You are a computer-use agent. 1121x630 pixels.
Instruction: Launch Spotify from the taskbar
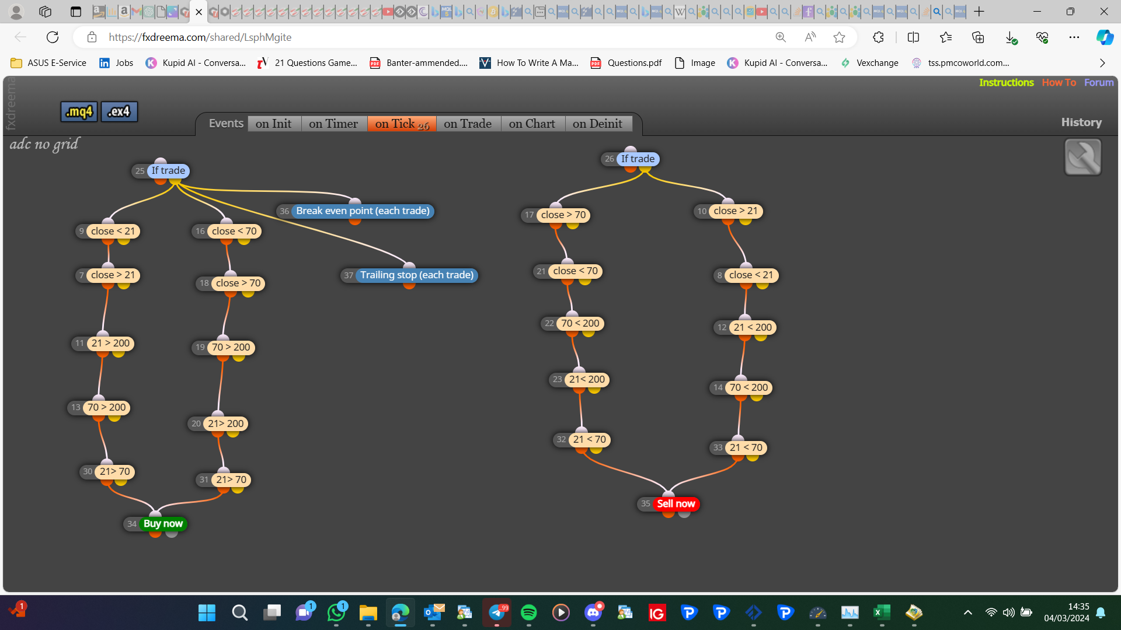pos(528,612)
